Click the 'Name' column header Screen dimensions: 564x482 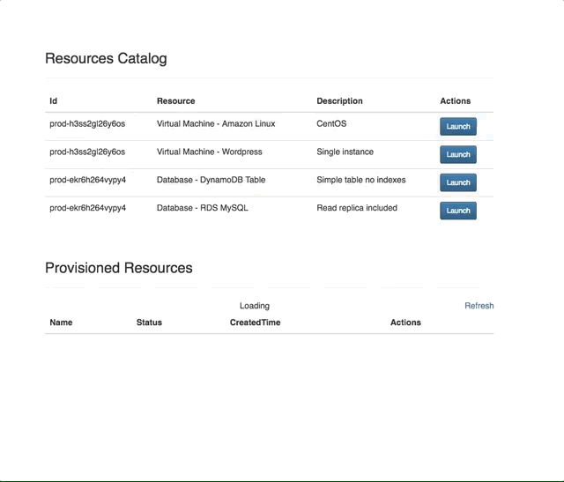coord(61,323)
